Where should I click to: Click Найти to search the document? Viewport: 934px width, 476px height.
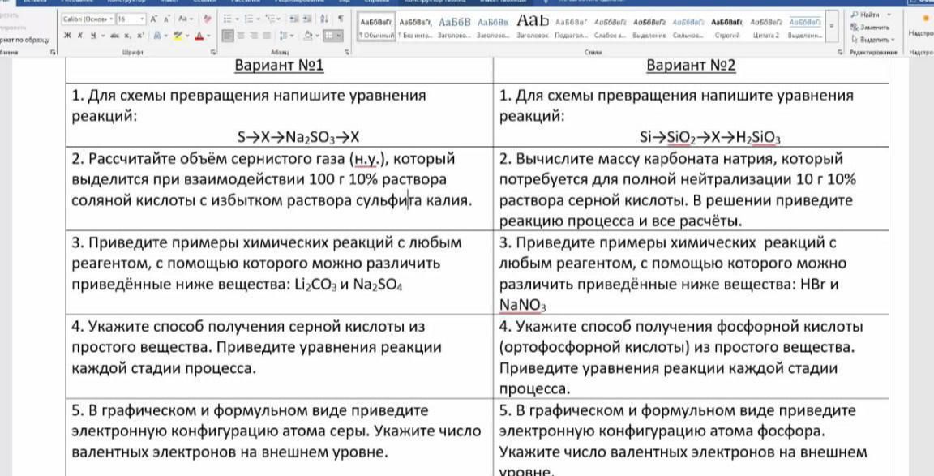865,15
